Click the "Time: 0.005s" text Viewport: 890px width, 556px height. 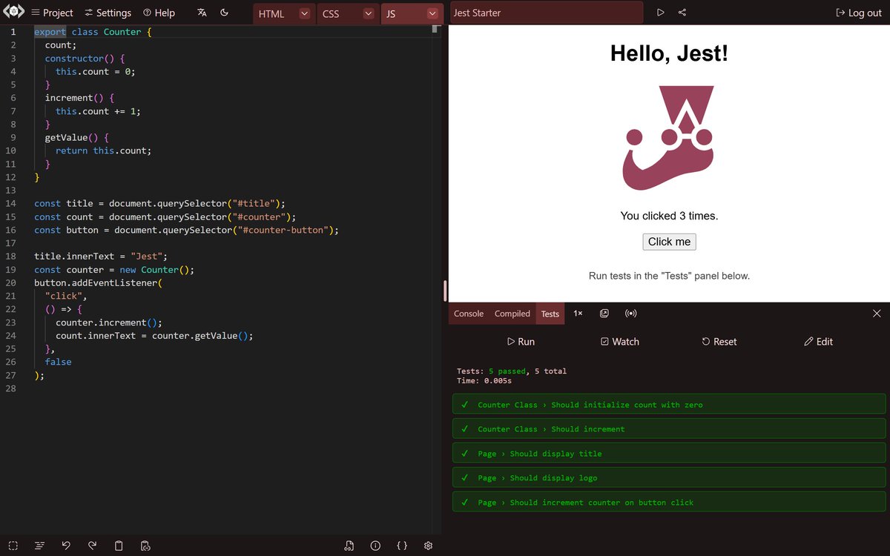(x=484, y=381)
